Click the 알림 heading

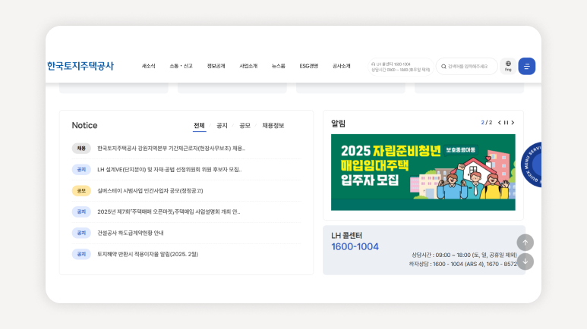[338, 124]
